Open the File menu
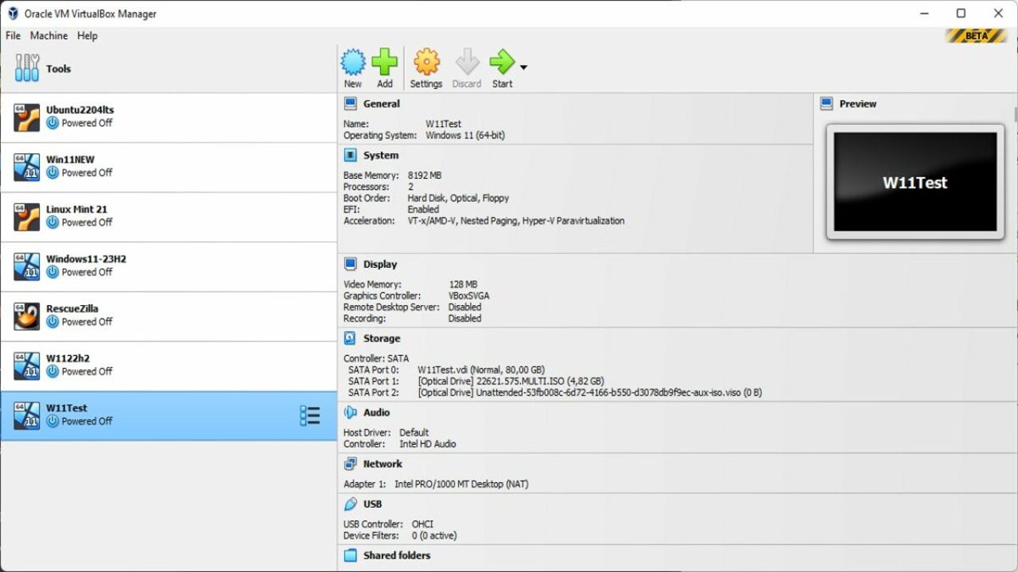This screenshot has height=572, width=1018. coord(13,36)
